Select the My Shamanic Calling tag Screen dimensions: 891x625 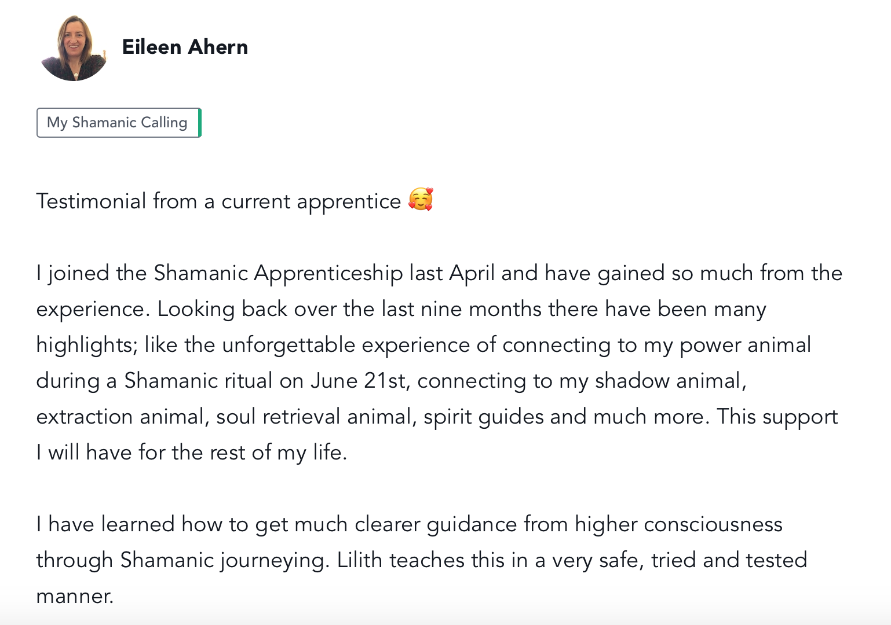[118, 123]
